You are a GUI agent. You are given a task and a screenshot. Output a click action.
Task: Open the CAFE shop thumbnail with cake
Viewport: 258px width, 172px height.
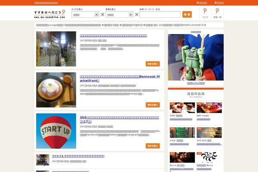tap(182, 108)
